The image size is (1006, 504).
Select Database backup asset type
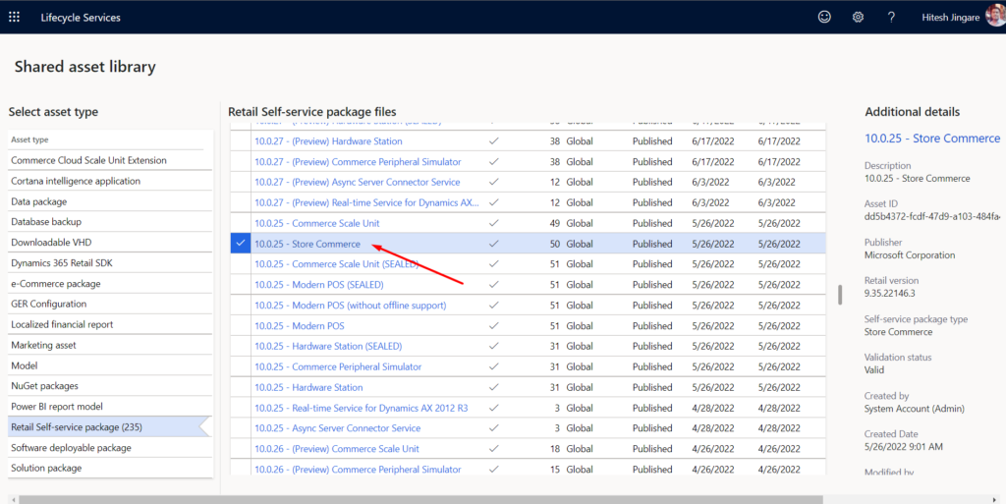coord(110,222)
